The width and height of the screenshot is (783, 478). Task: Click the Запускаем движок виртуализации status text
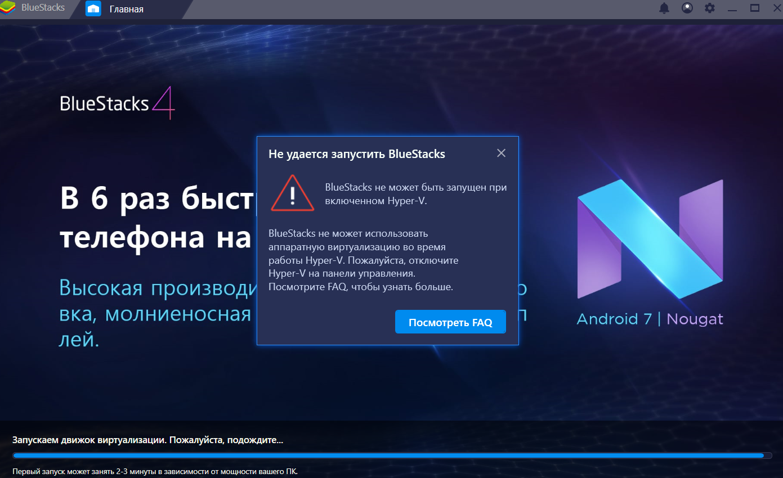pos(147,440)
